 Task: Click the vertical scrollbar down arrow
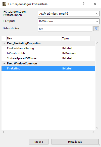tap(97, 128)
